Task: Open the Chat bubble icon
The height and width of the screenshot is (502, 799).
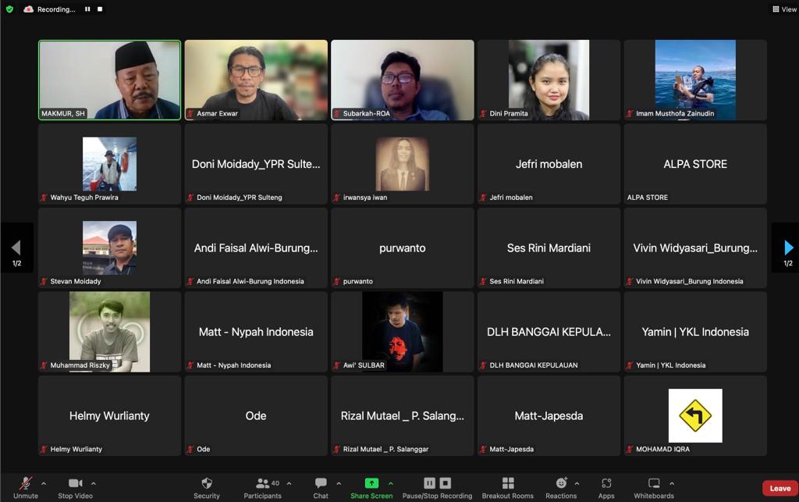Action: (x=321, y=482)
